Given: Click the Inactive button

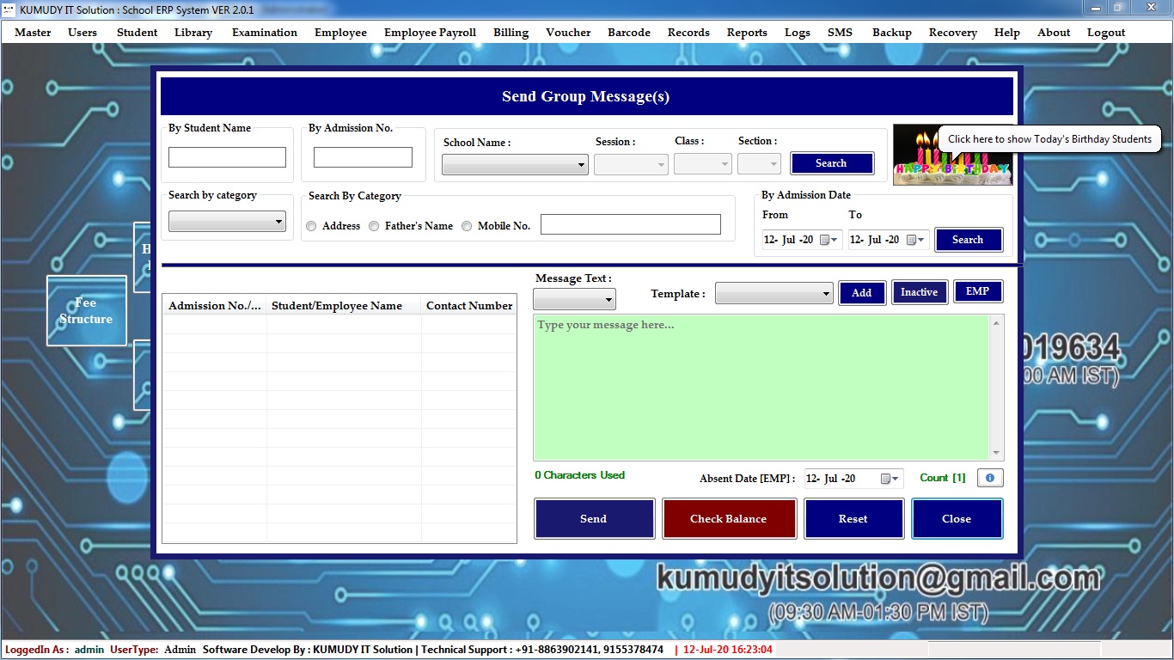Looking at the screenshot, I should [x=919, y=292].
